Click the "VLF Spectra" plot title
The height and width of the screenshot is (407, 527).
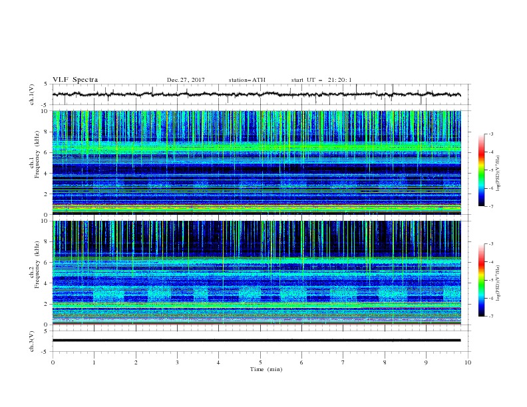click(75, 80)
